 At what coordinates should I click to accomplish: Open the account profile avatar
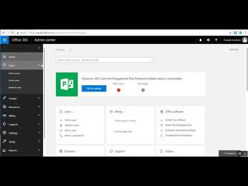(244, 40)
